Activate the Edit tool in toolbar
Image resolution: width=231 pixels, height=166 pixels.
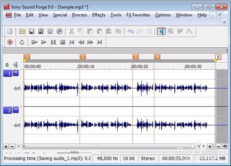point(161,31)
